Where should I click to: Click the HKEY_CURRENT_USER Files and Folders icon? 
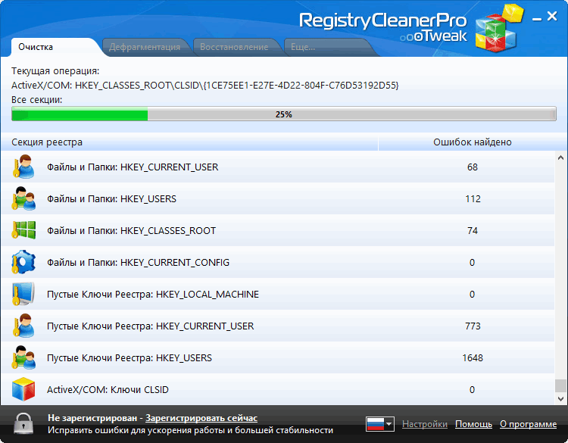(x=23, y=167)
